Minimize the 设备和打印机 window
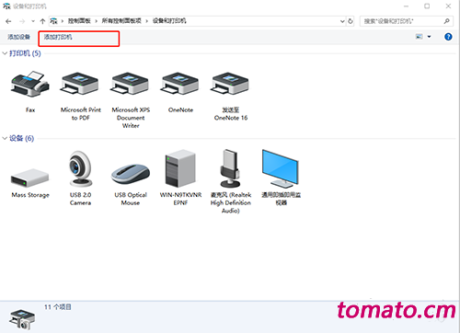The height and width of the screenshot is (333, 460). 406,6
